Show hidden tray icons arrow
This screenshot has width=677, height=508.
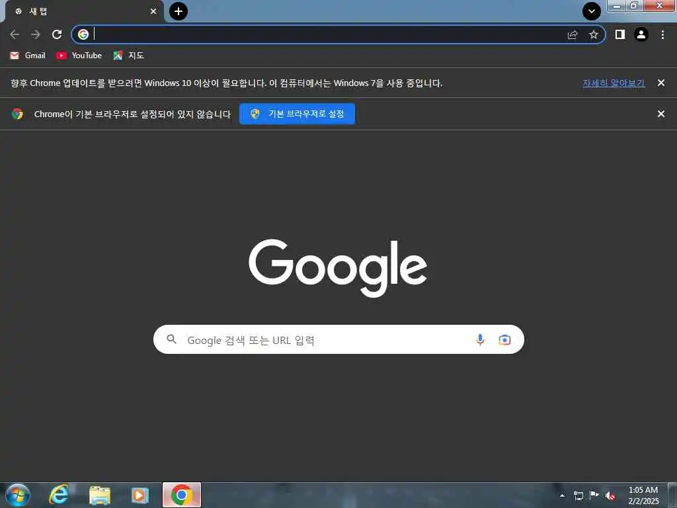(562, 495)
